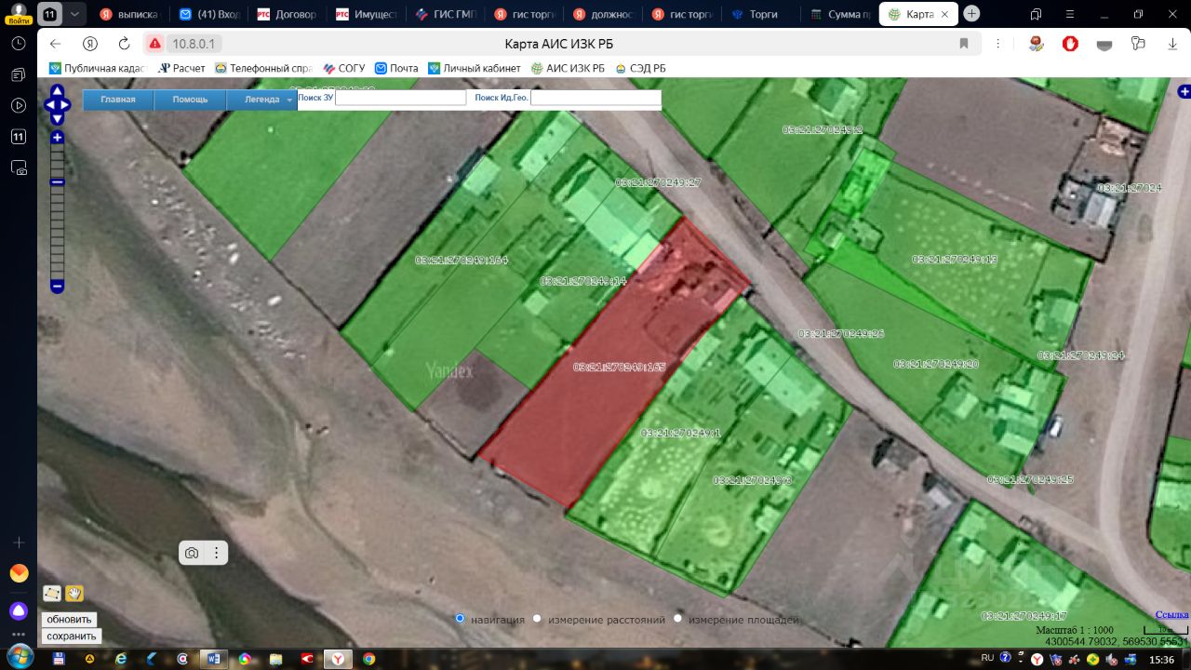Open the Личный кабинет bookmark

tap(475, 68)
